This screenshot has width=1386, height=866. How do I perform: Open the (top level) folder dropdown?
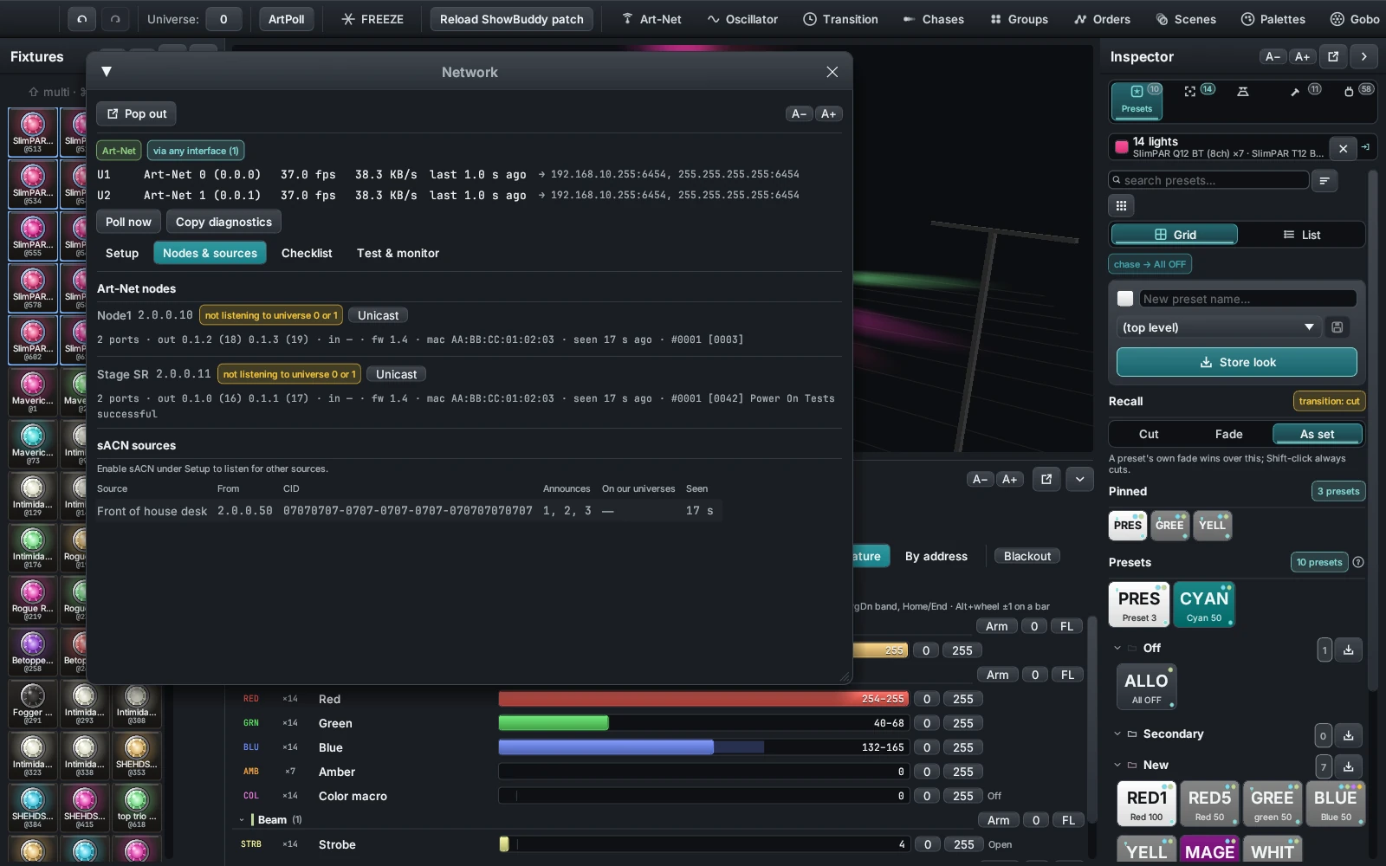(x=1220, y=327)
